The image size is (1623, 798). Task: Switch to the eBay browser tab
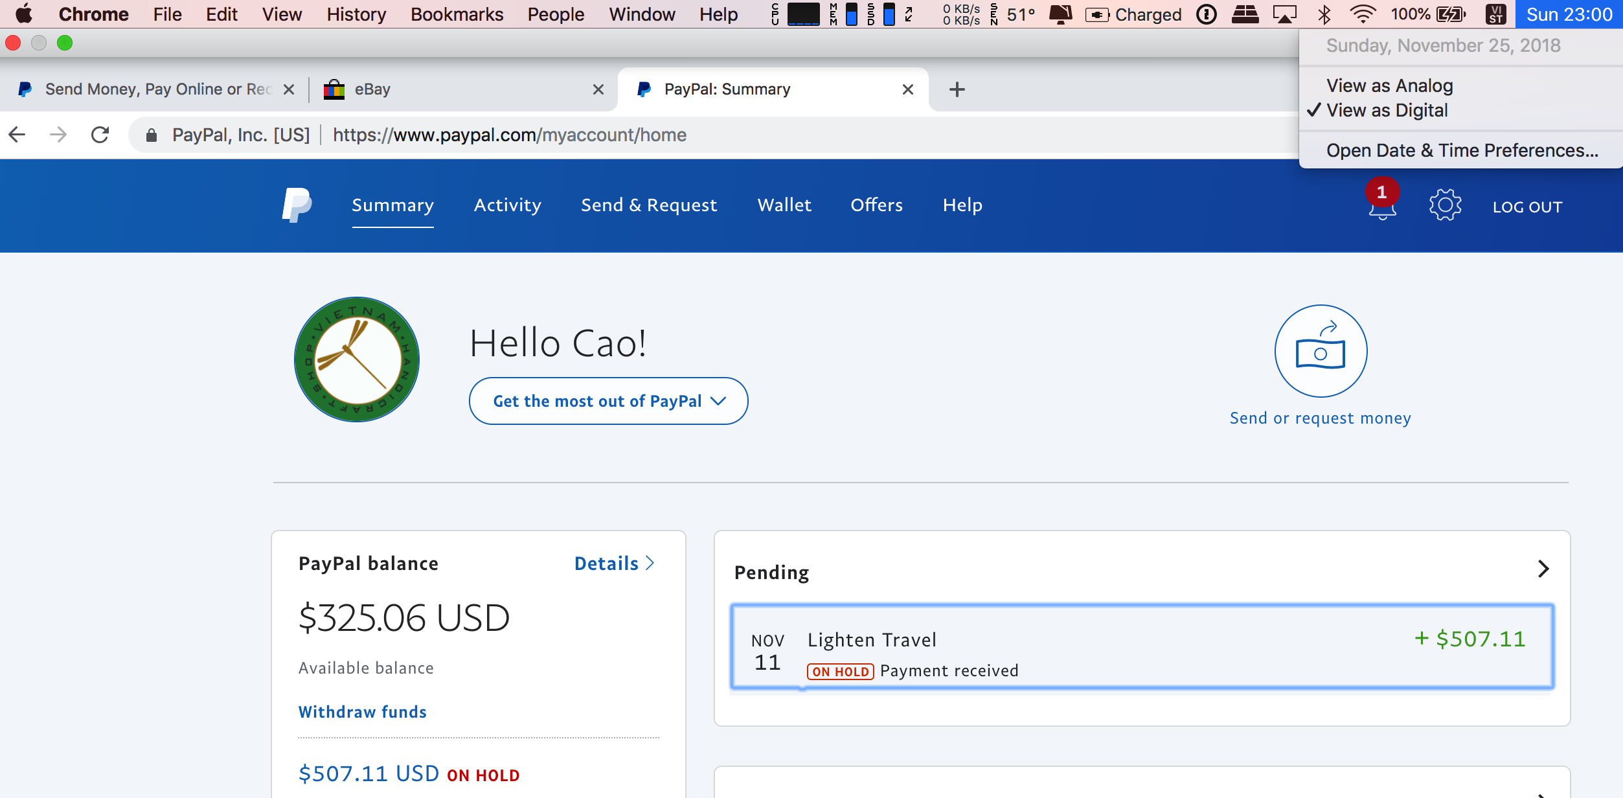(453, 89)
